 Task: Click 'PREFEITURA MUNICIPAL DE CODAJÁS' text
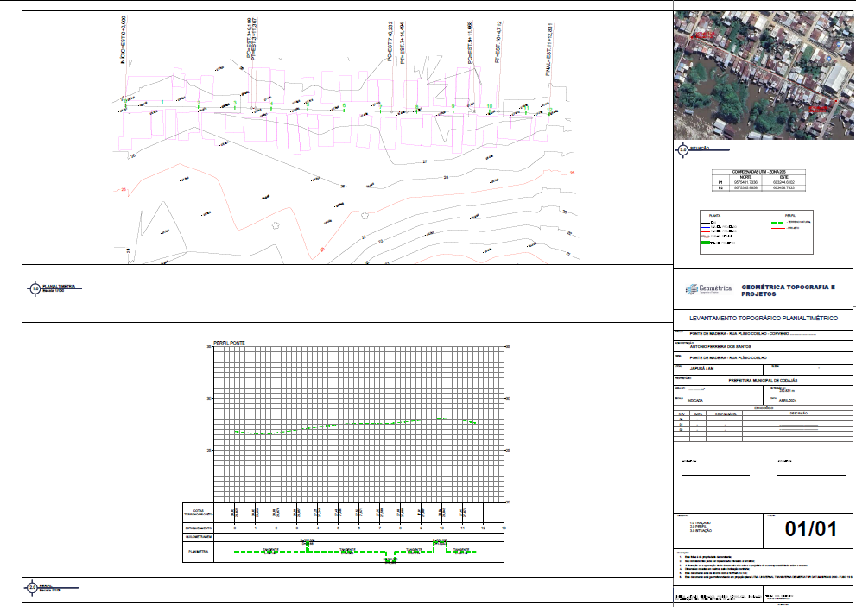coord(763,380)
